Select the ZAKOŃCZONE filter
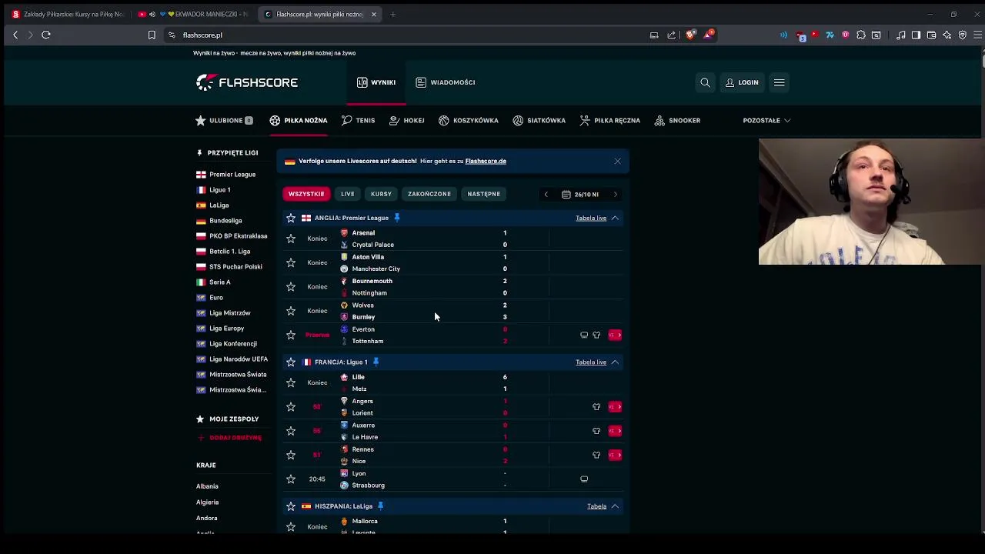985x554 pixels. pos(429,194)
